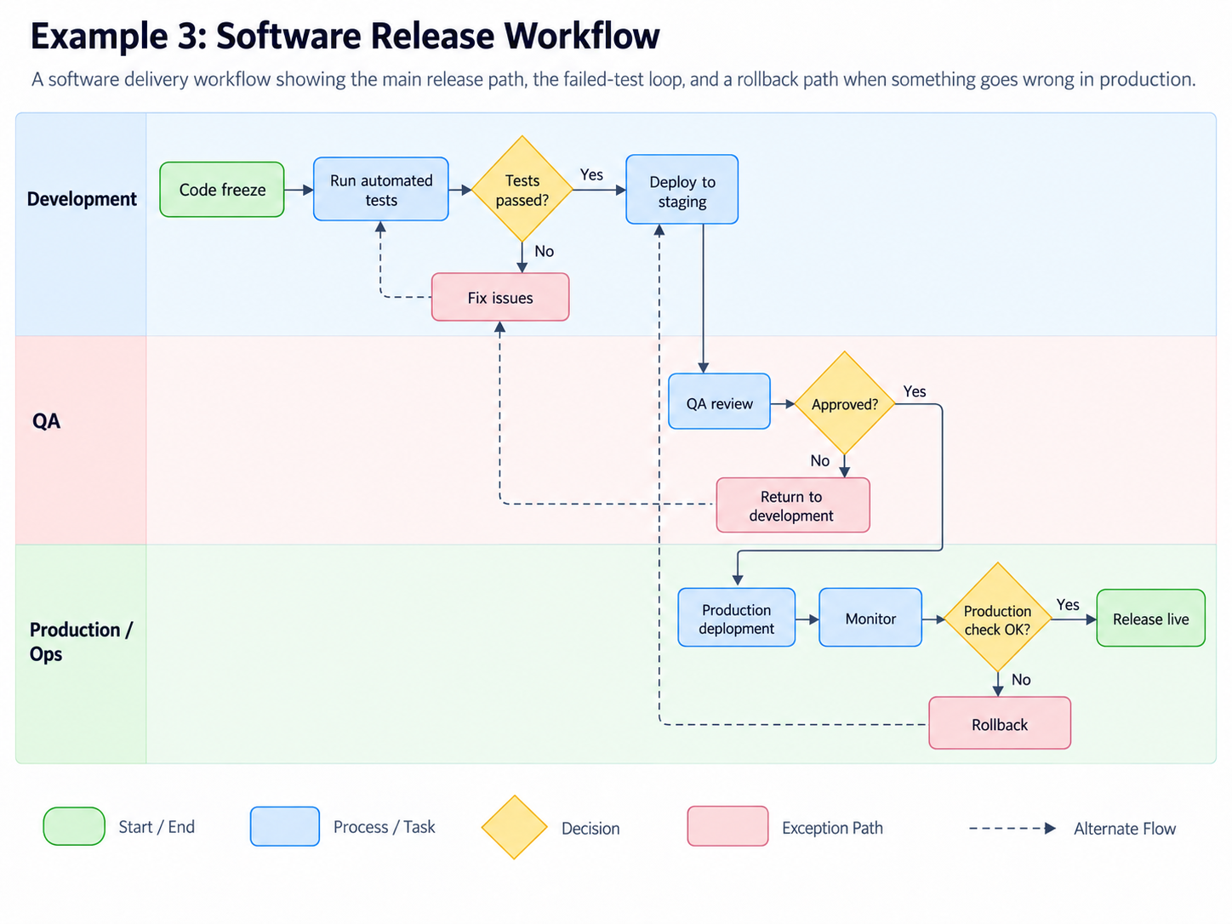Image resolution: width=1232 pixels, height=924 pixels.
Task: Click the software delivery workflow subtitle text
Action: coord(613,80)
